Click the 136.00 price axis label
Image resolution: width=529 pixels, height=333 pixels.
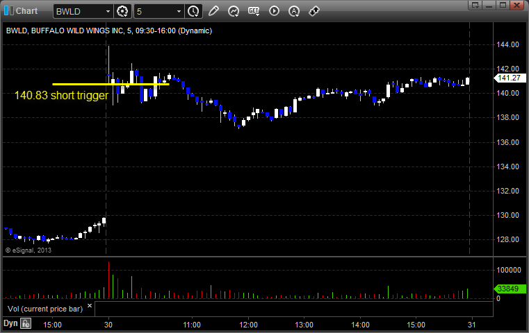click(x=507, y=142)
